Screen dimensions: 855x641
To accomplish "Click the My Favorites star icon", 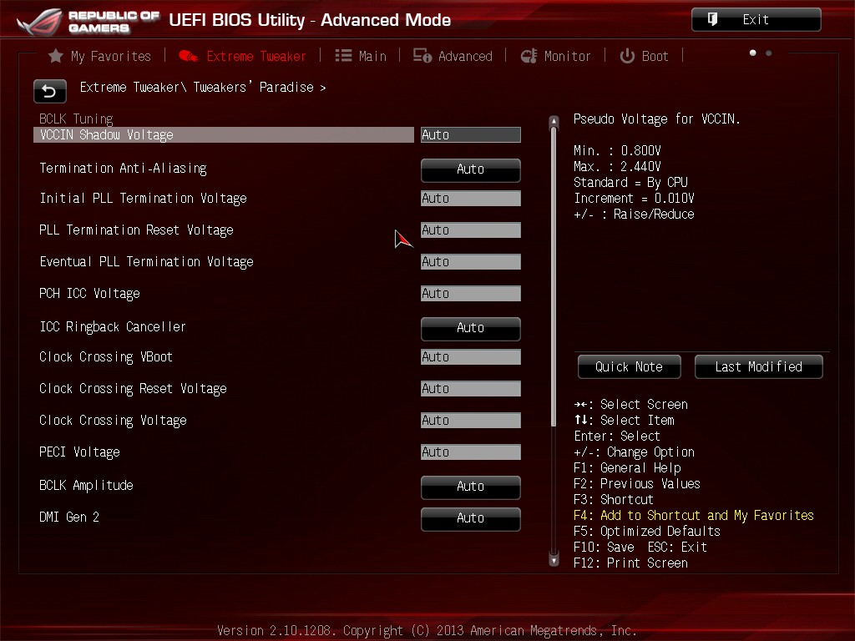I will click(56, 56).
